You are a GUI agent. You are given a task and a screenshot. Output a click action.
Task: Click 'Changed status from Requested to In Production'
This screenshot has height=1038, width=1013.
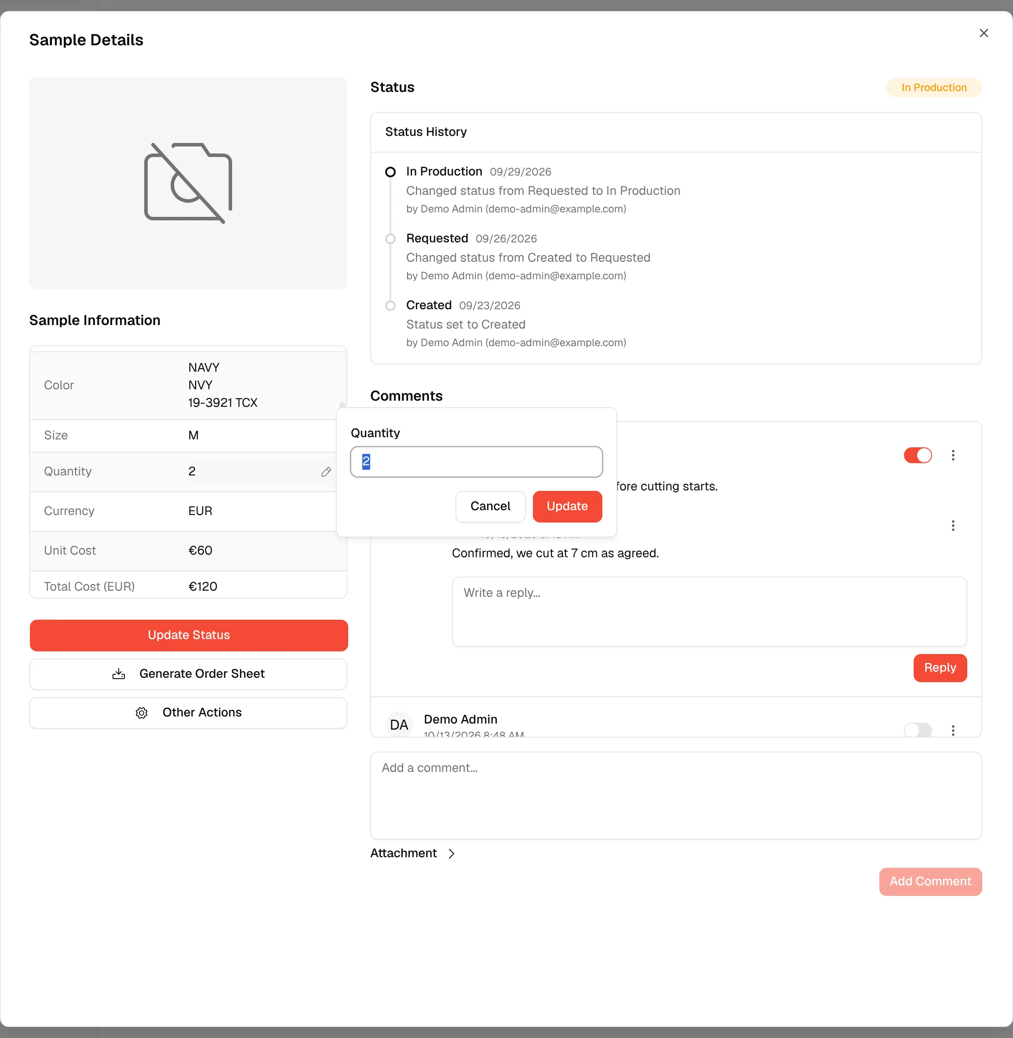543,190
